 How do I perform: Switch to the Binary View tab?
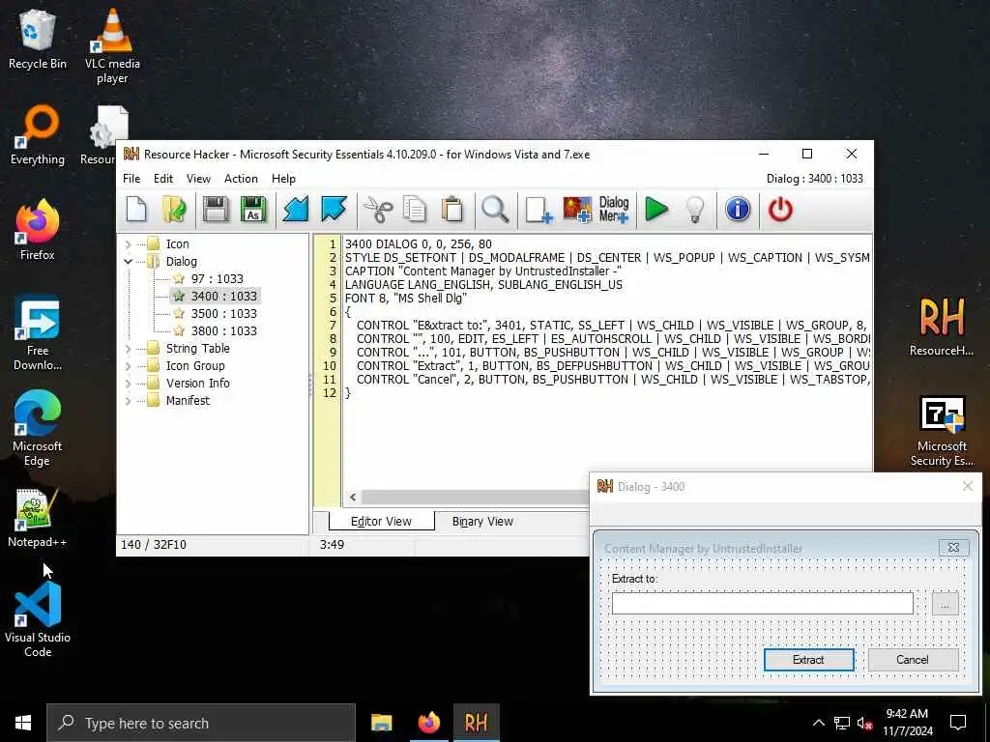tap(482, 521)
